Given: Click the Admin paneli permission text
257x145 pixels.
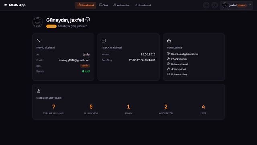Looking at the screenshot, I should 179,69.
